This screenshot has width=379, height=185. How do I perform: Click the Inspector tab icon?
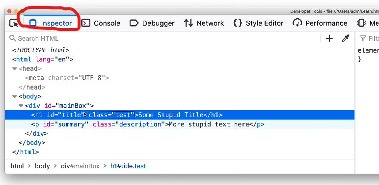point(33,23)
